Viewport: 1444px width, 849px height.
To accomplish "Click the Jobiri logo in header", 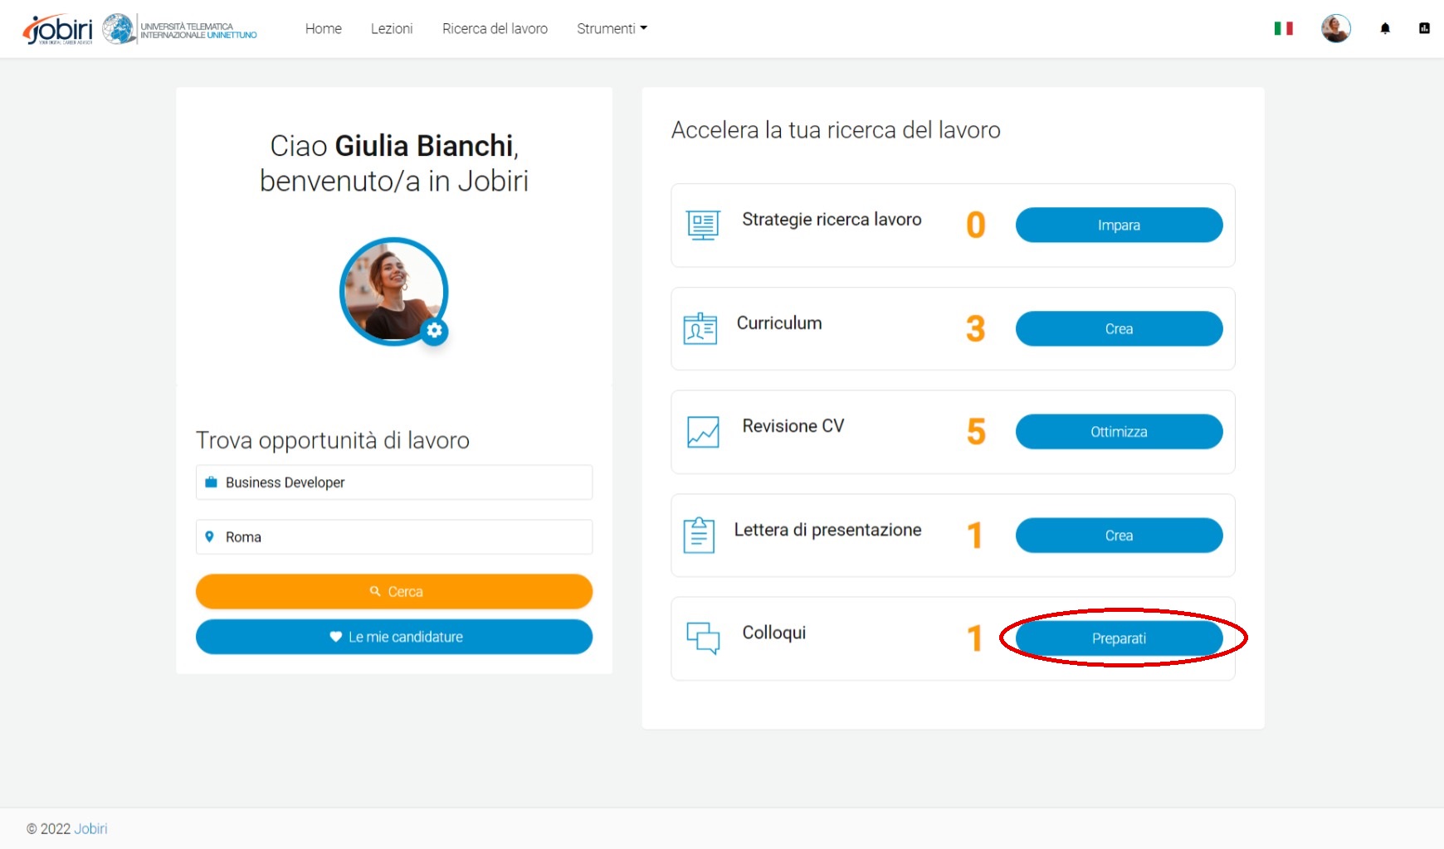I will click(x=58, y=29).
